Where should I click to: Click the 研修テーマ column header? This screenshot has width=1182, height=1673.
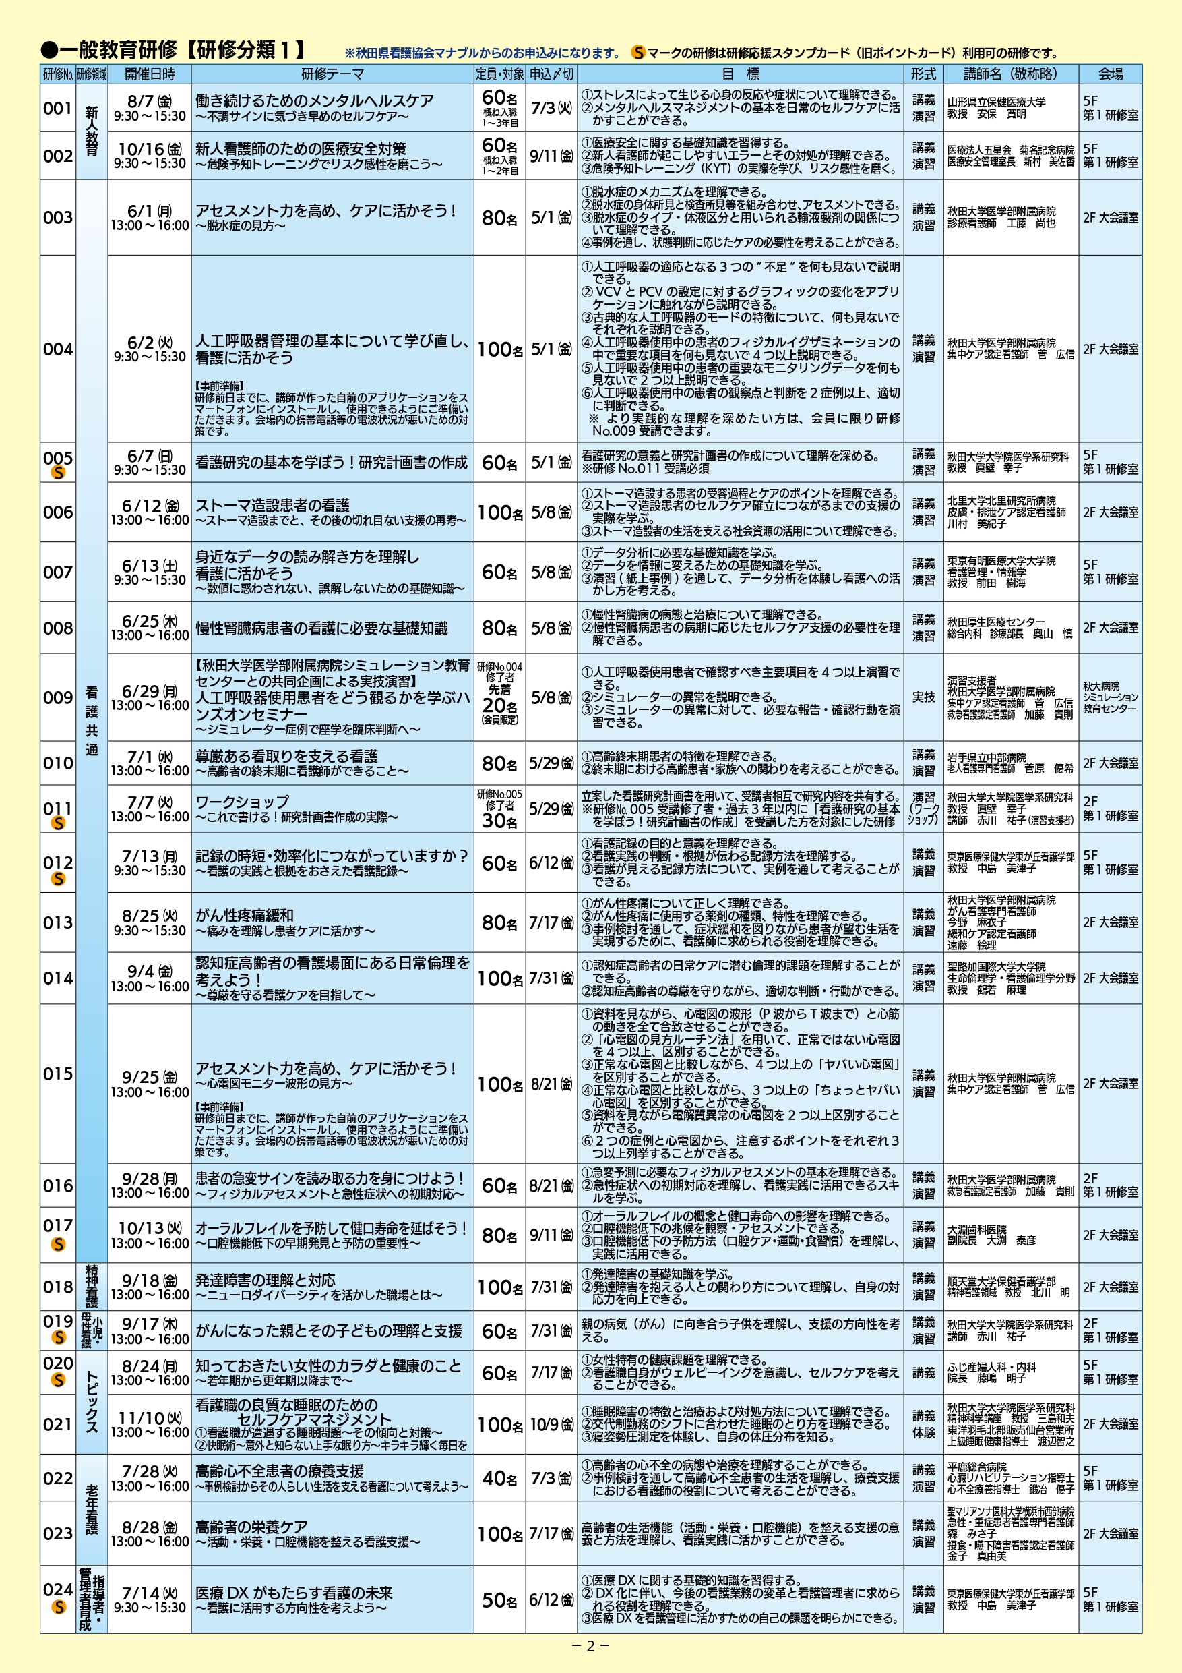(332, 74)
